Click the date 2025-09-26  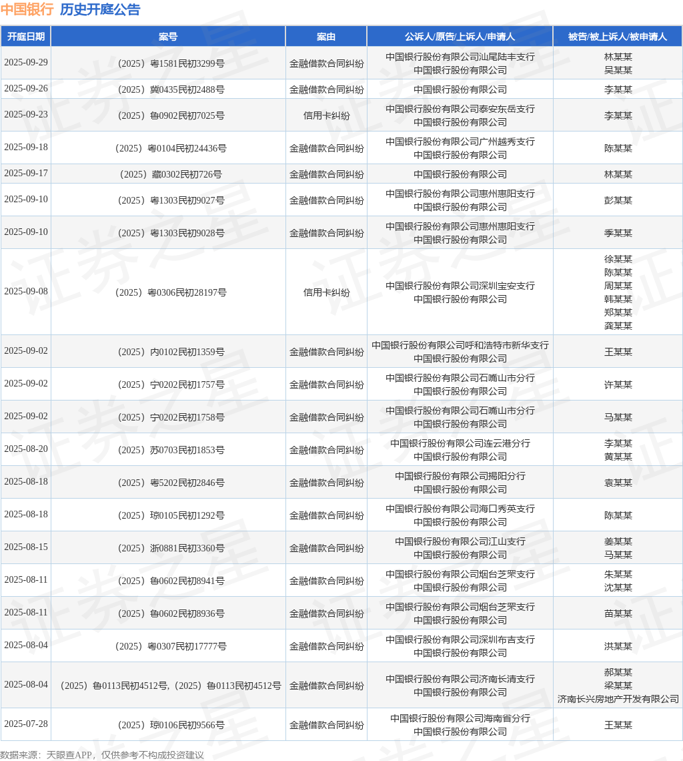coord(26,89)
